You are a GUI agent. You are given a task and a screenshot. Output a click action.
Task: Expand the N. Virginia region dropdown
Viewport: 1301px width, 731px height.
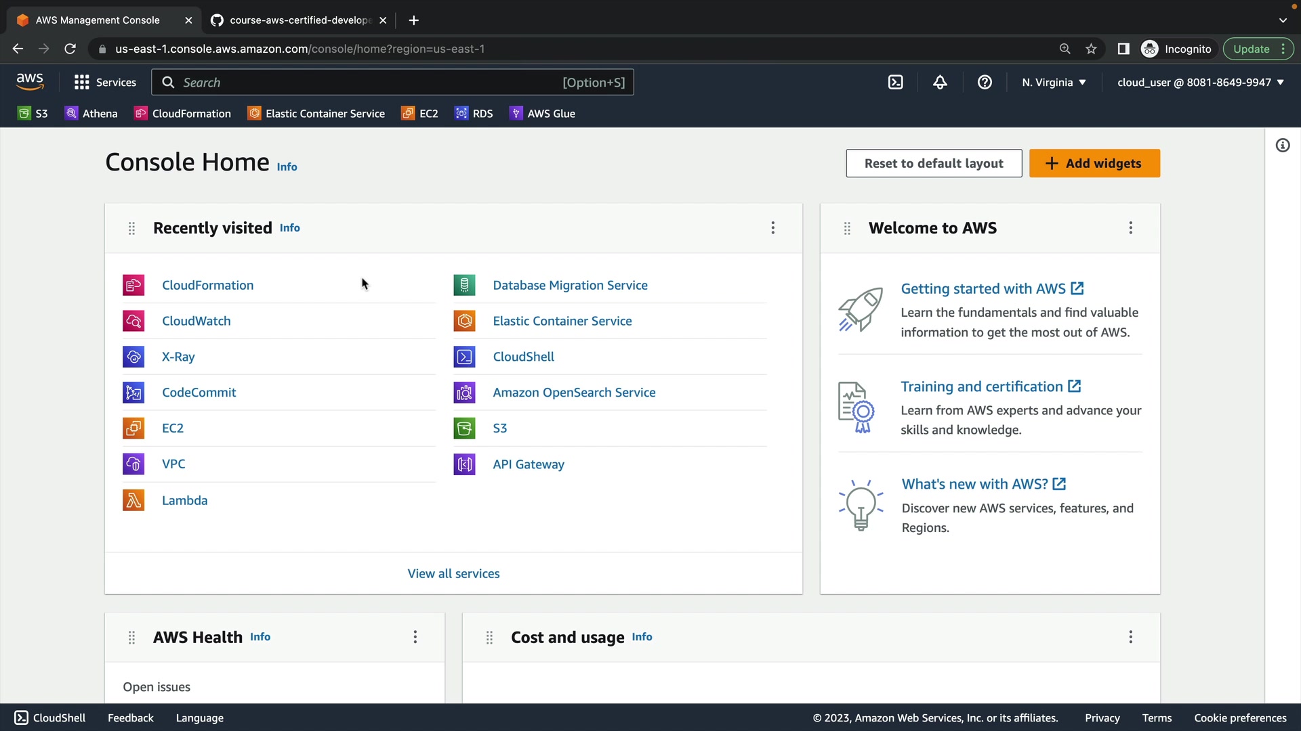click(x=1054, y=83)
